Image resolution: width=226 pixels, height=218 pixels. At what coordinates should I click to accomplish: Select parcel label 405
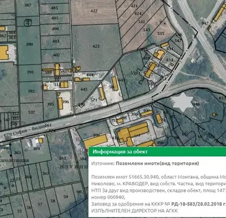click(x=55, y=18)
